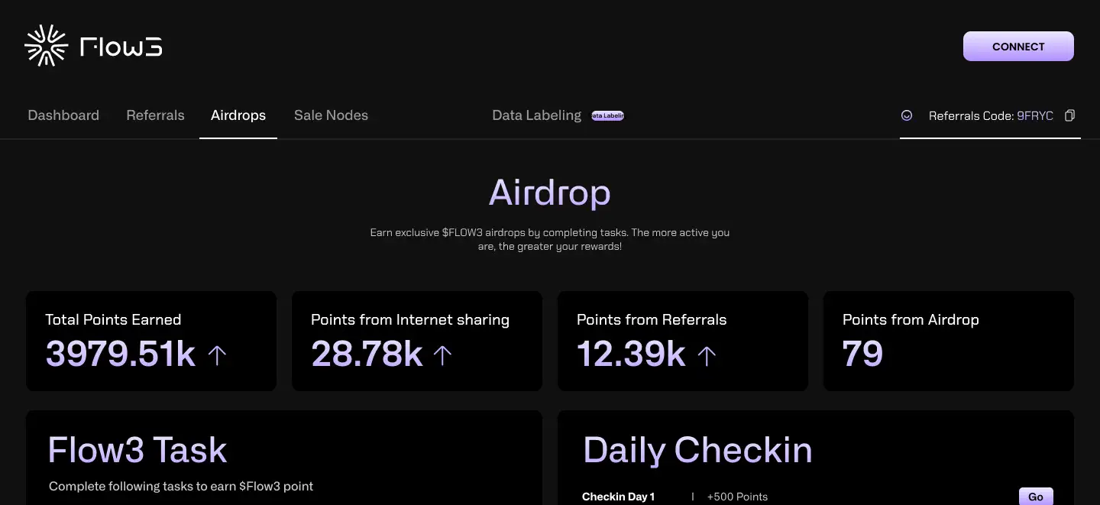Viewport: 1100px width, 505px height.
Task: Click the up arrow beside Internet sharing points
Action: click(x=443, y=354)
